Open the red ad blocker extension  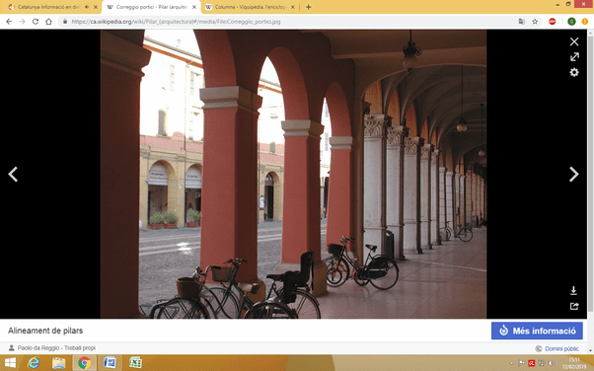pos(552,22)
